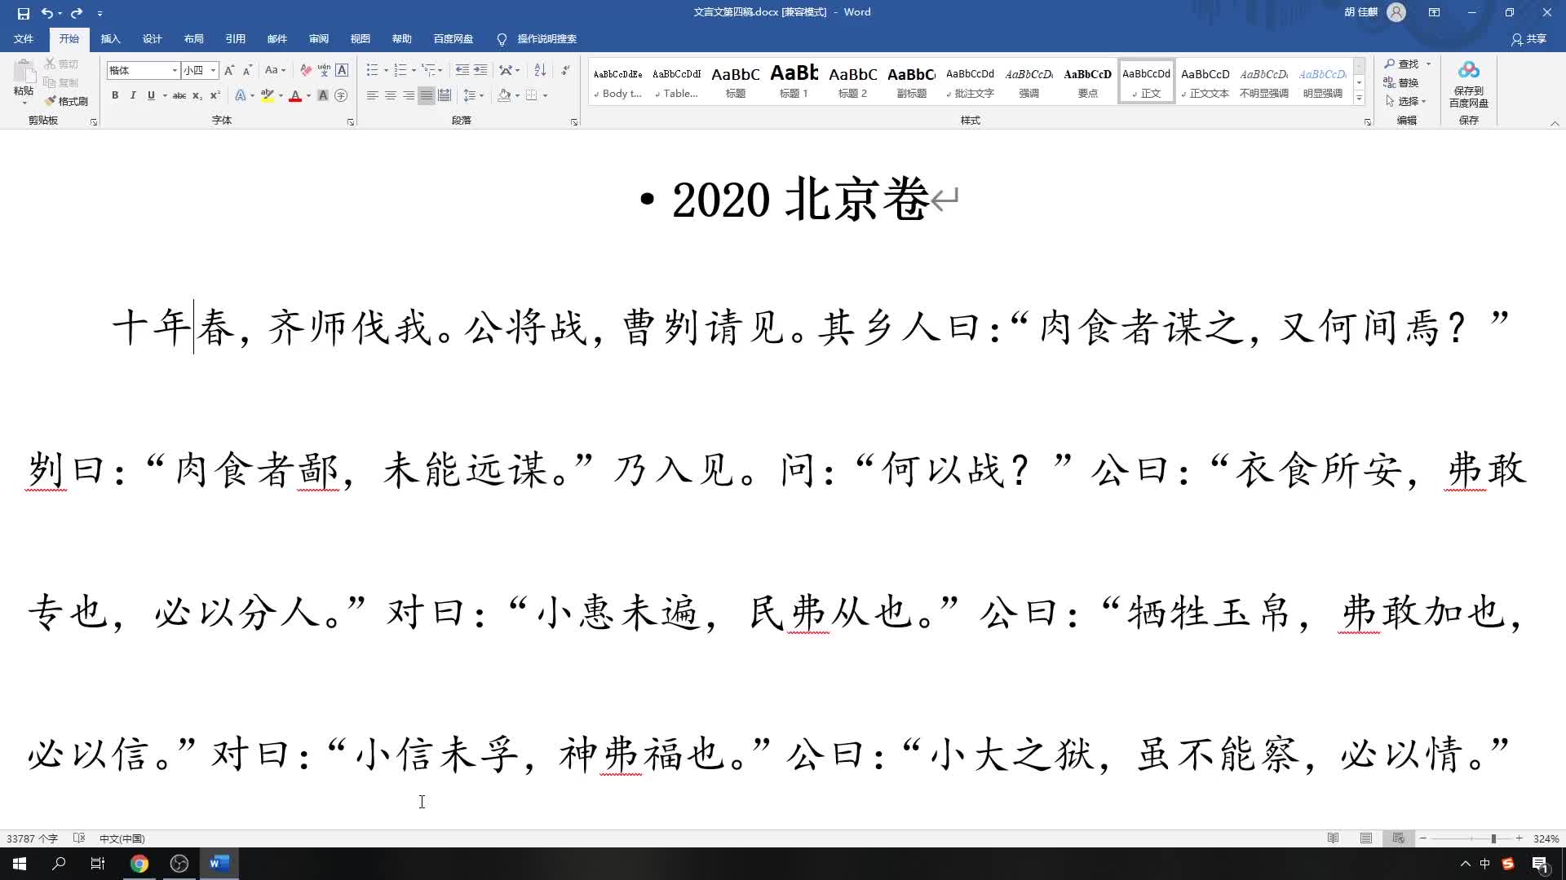Image resolution: width=1566 pixels, height=880 pixels.
Task: Toggle strikethrough formatting
Action: tap(179, 95)
